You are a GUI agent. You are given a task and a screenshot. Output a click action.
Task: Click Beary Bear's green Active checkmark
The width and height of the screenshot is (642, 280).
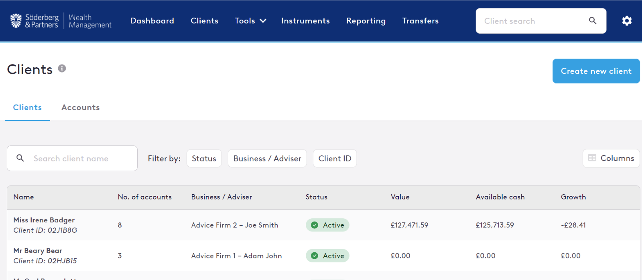pyautogui.click(x=315, y=256)
